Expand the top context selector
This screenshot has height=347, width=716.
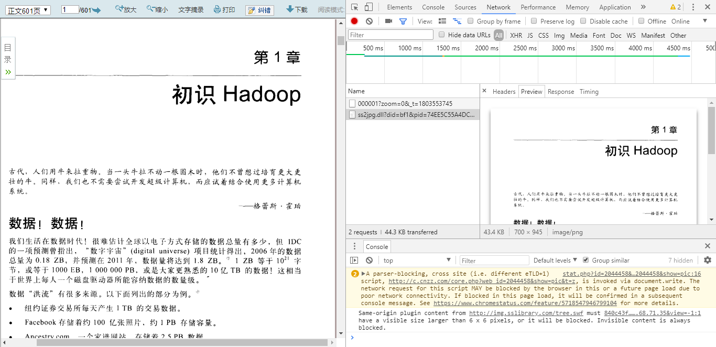coord(416,260)
